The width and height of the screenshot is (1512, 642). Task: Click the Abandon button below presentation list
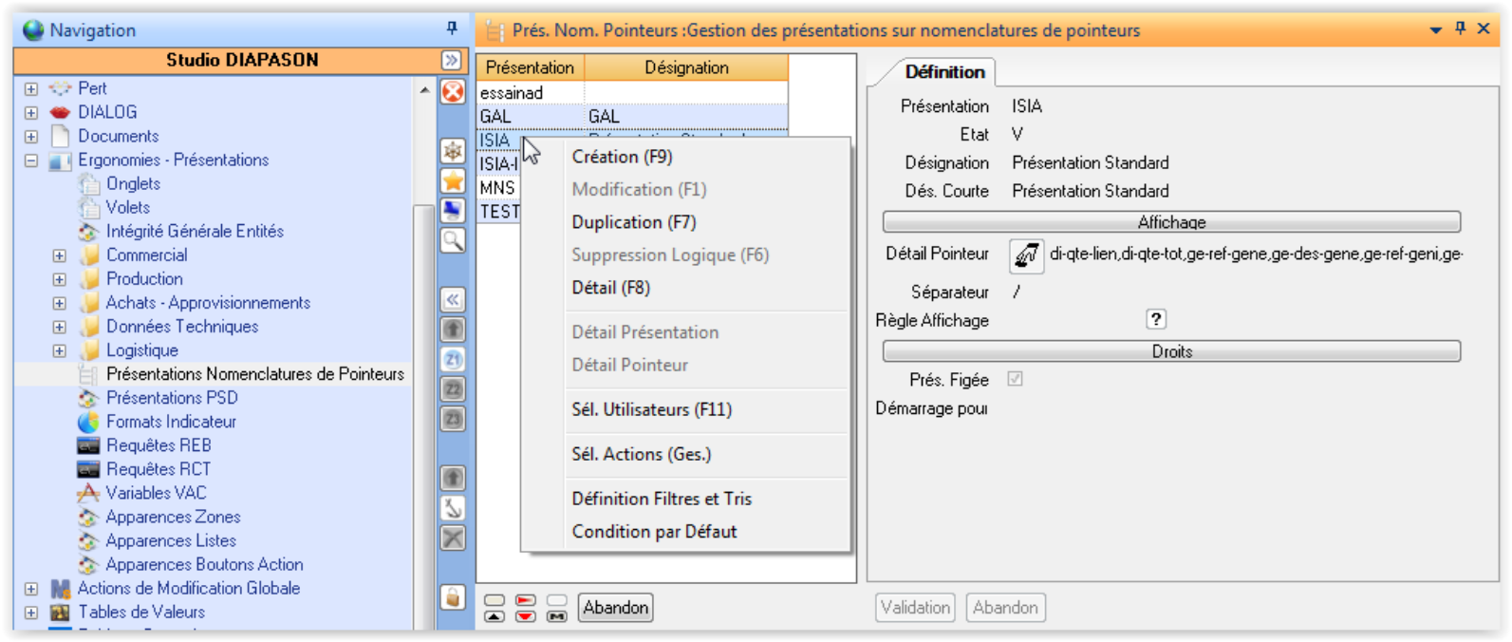(615, 608)
